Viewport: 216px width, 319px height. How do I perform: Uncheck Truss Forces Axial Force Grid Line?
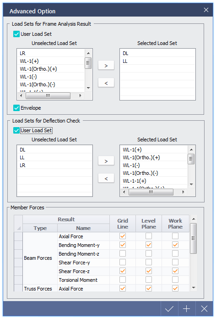(x=123, y=288)
